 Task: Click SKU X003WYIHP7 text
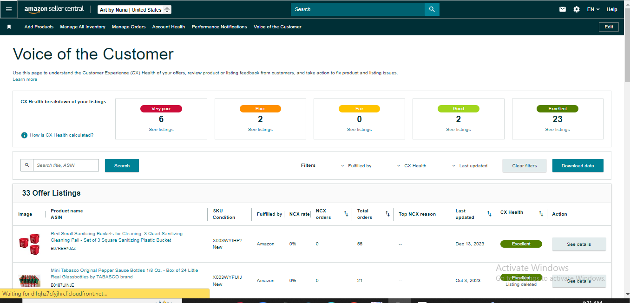pos(227,241)
